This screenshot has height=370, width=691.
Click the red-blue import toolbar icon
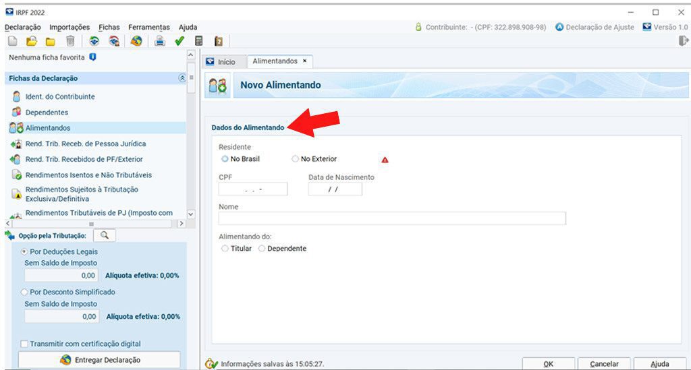click(114, 41)
